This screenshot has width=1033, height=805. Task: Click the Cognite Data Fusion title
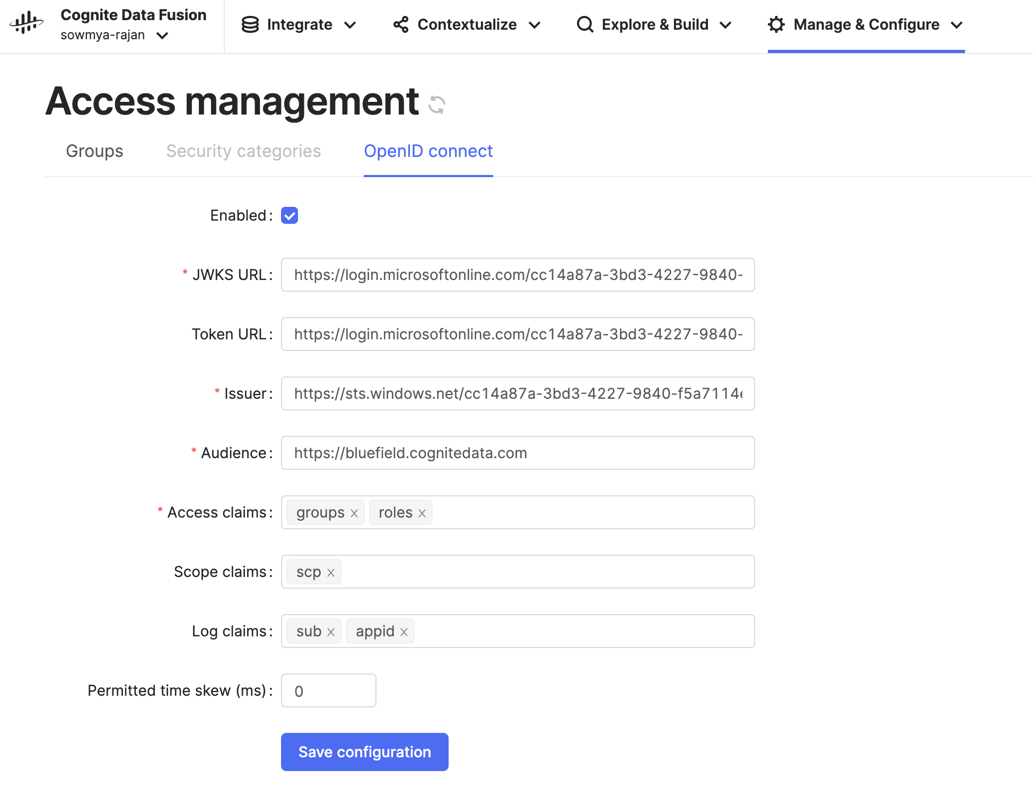(134, 15)
